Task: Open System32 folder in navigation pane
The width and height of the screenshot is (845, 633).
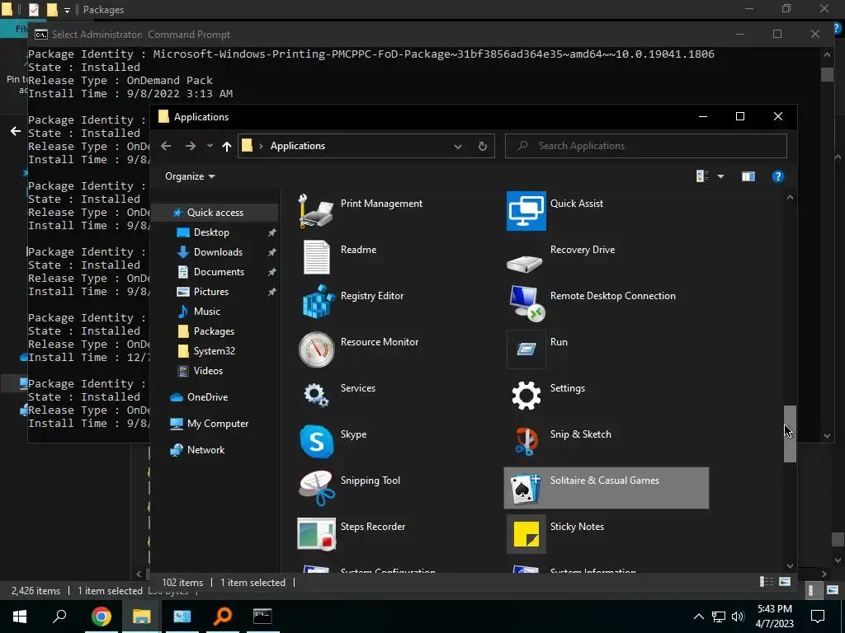Action: coord(214,351)
